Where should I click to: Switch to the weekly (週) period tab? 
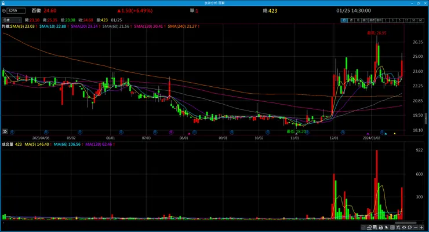click(x=351, y=20)
